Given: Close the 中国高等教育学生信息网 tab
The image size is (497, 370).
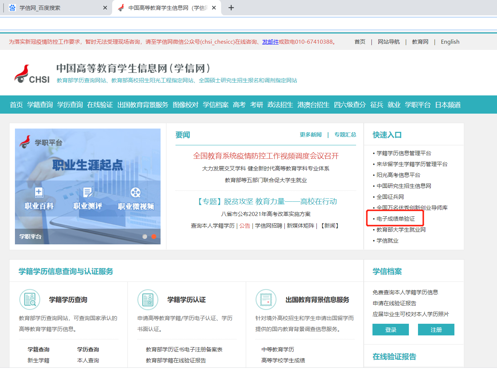Looking at the screenshot, I should (x=214, y=8).
